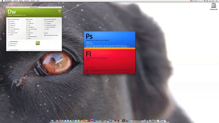Open the Trash in the Dock
Viewport: 219px width, 123px height.
coord(167,121)
